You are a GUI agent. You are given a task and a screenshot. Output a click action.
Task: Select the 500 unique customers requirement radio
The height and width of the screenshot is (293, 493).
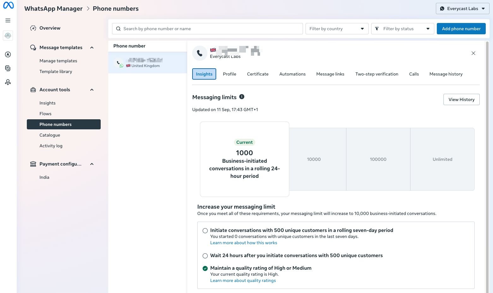click(x=205, y=231)
